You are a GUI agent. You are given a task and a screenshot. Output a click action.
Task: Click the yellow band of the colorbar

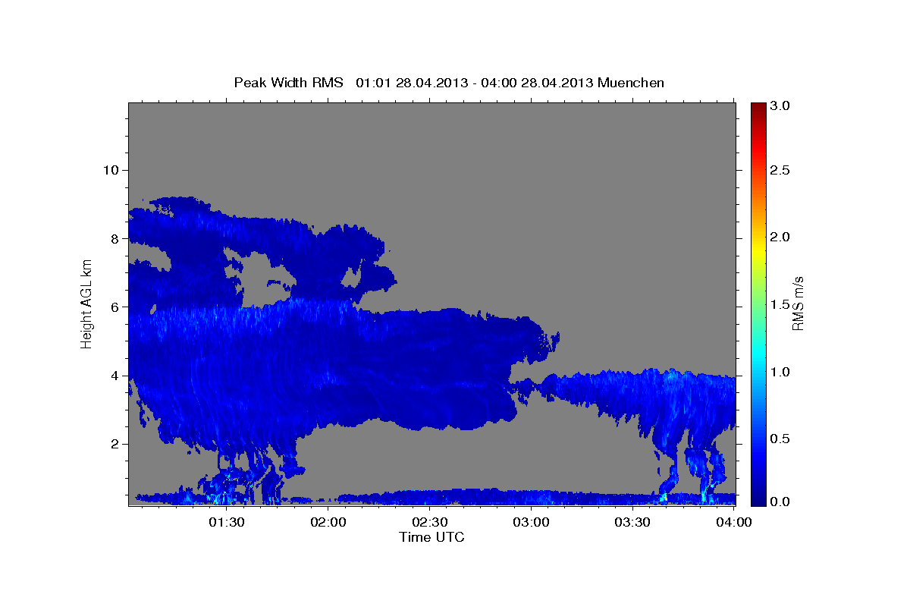click(758, 253)
